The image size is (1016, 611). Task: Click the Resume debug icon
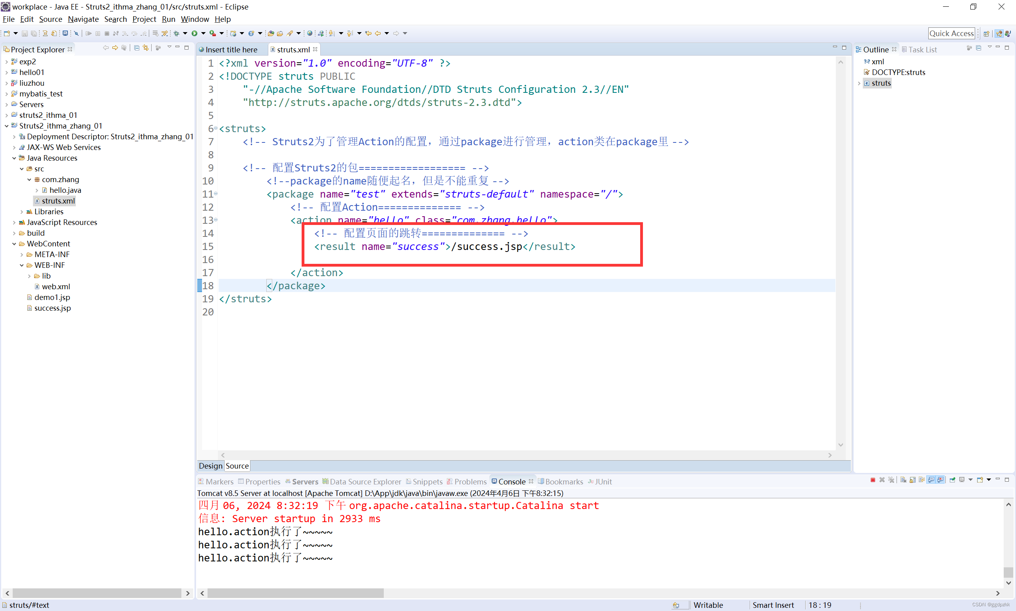click(x=89, y=33)
